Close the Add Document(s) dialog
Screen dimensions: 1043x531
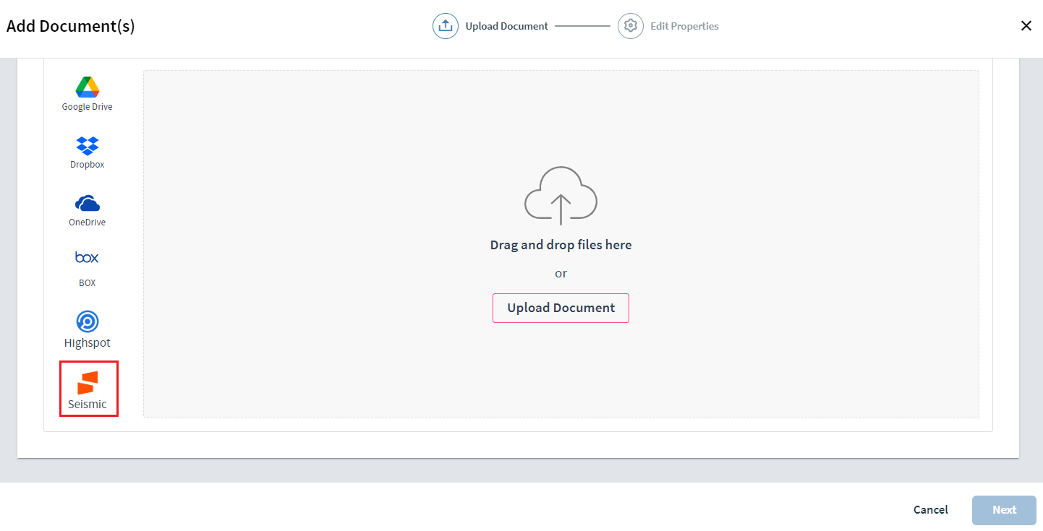[1026, 26]
